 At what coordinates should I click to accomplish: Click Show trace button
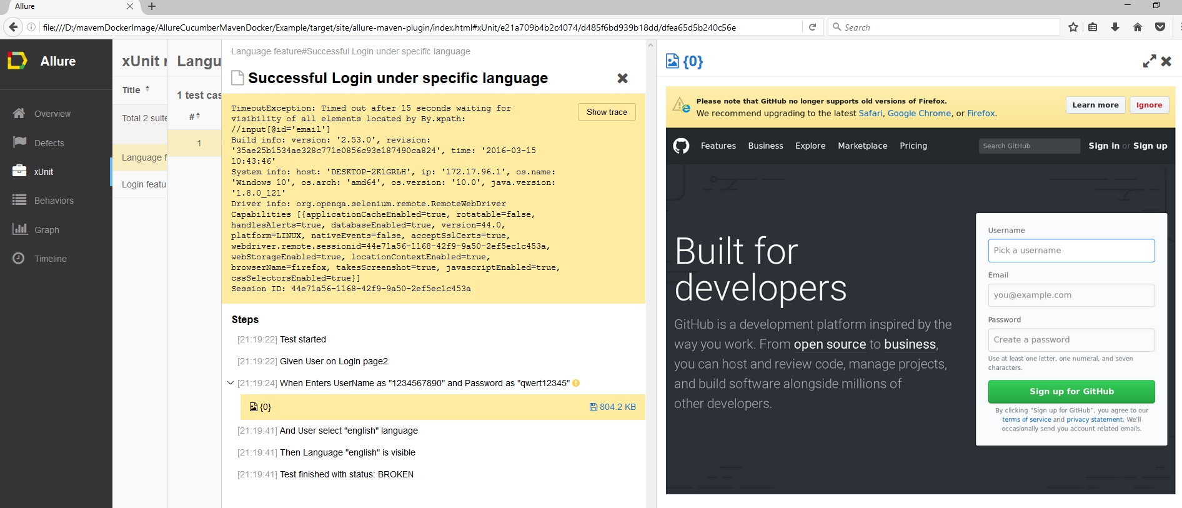(607, 112)
